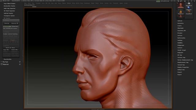Expand the Surface subpalette
This screenshot has width=196, height=110.
[180, 35]
